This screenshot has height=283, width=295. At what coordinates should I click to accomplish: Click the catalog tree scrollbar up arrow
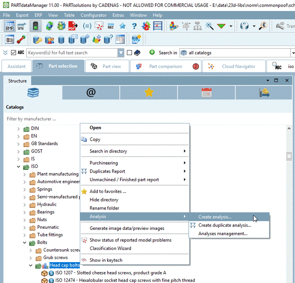pyautogui.click(x=289, y=129)
